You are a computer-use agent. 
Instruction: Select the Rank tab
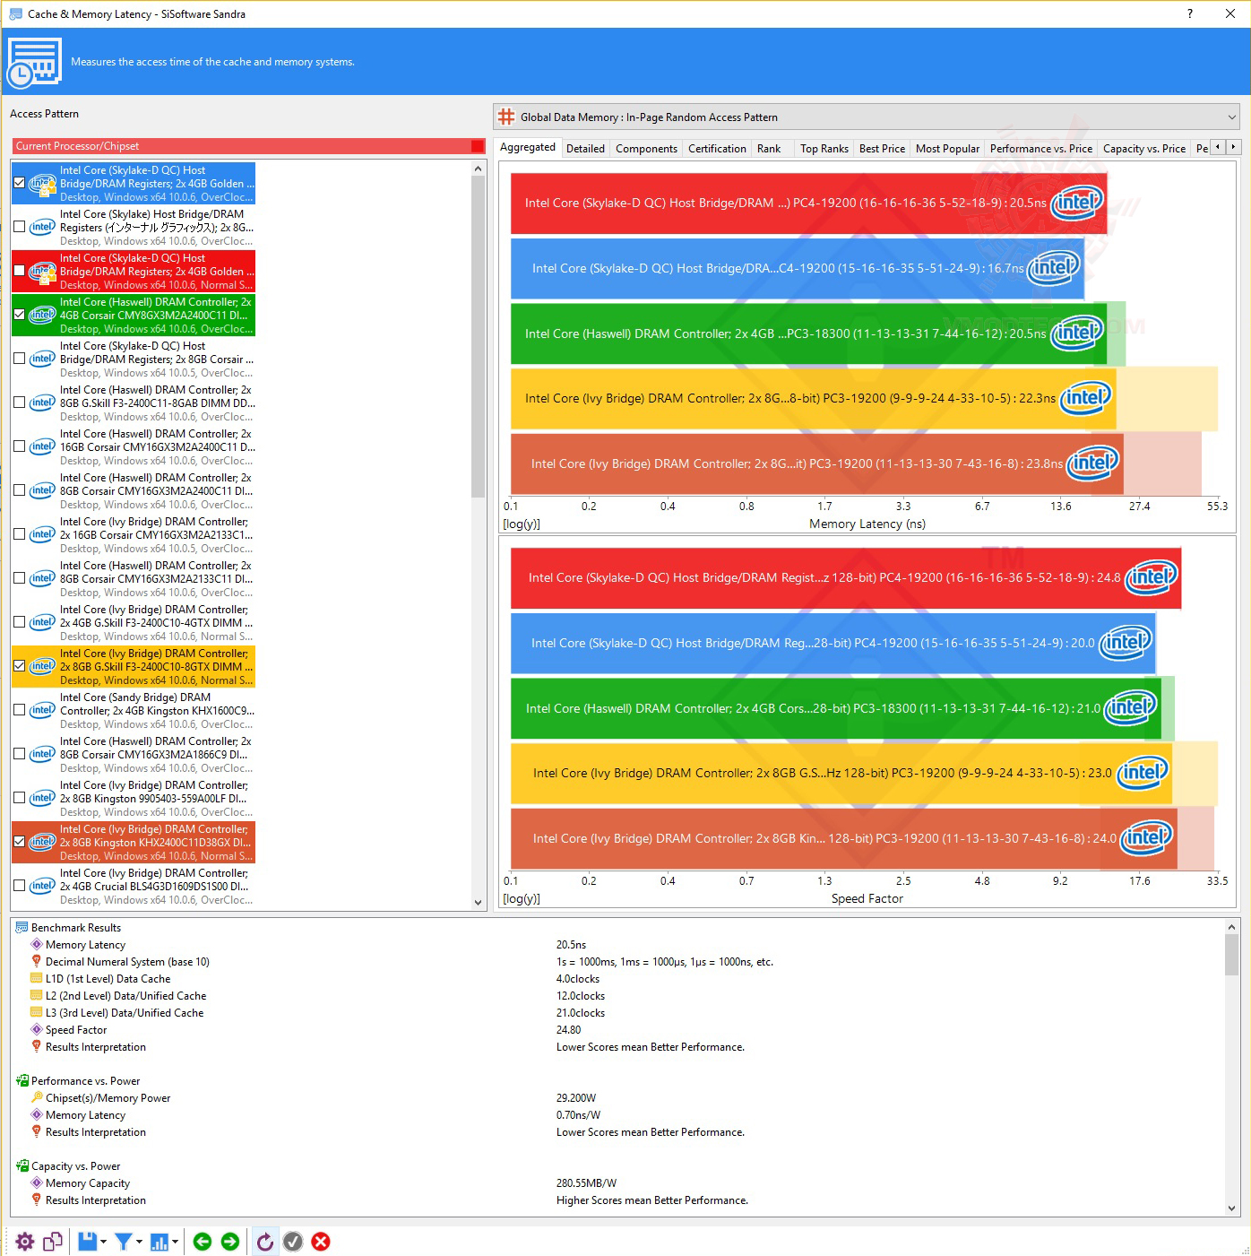point(769,149)
